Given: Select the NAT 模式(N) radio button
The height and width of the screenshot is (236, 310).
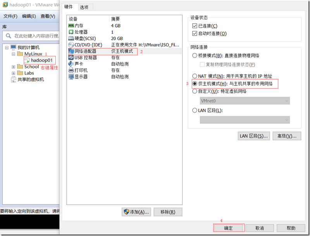Looking at the screenshot, I should tap(195, 76).
